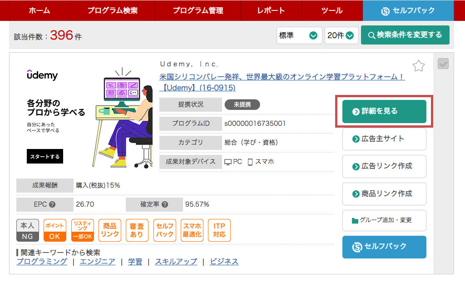The height and width of the screenshot is (283, 465).
Task: Search by keyword スキルアップ
Action: [x=176, y=262]
